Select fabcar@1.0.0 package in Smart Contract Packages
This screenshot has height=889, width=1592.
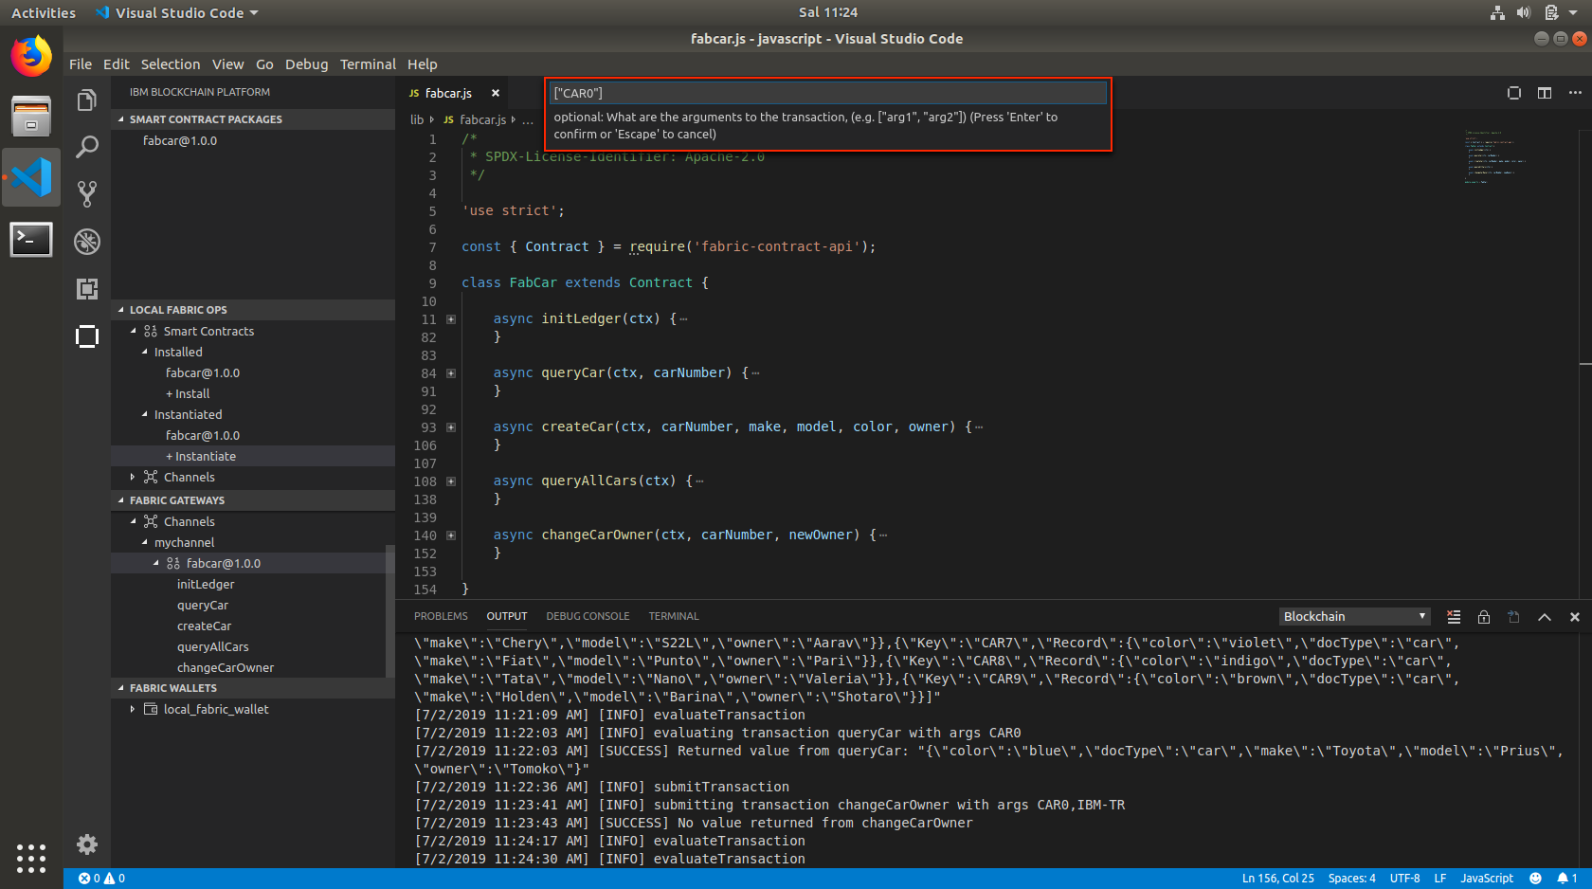[180, 141]
